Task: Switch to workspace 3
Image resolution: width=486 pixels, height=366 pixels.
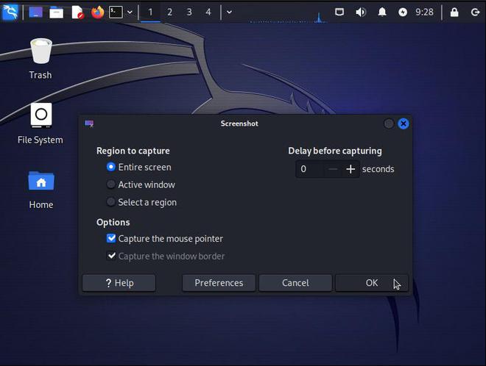Action: [189, 12]
